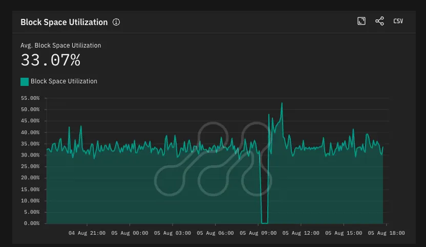Click the Block Space Utilization panel title

coord(64,22)
